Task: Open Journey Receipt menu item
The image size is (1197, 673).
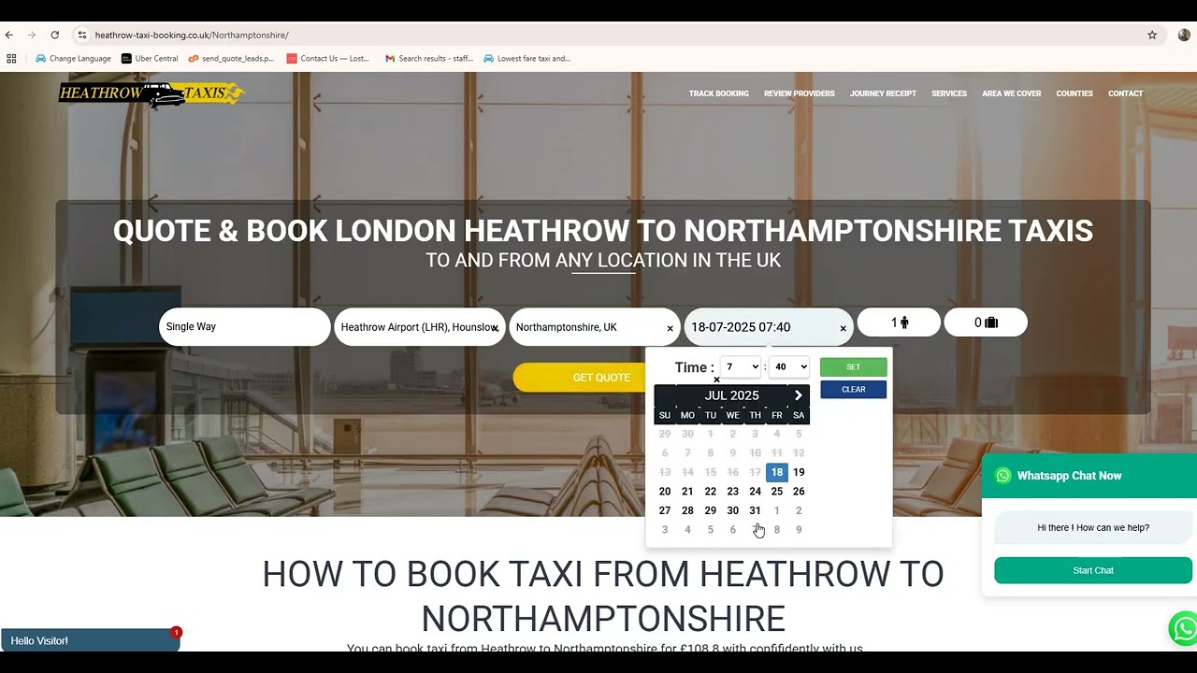Action: [x=883, y=93]
